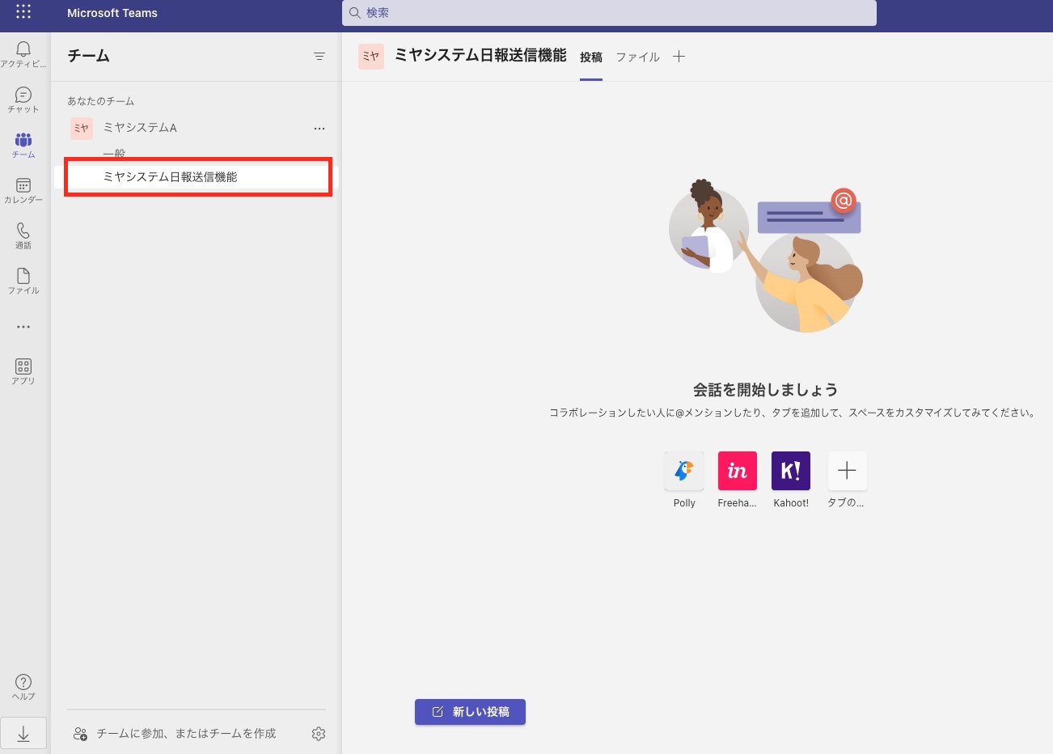Open Help with the question mark icon
The image size is (1053, 754).
pyautogui.click(x=23, y=687)
